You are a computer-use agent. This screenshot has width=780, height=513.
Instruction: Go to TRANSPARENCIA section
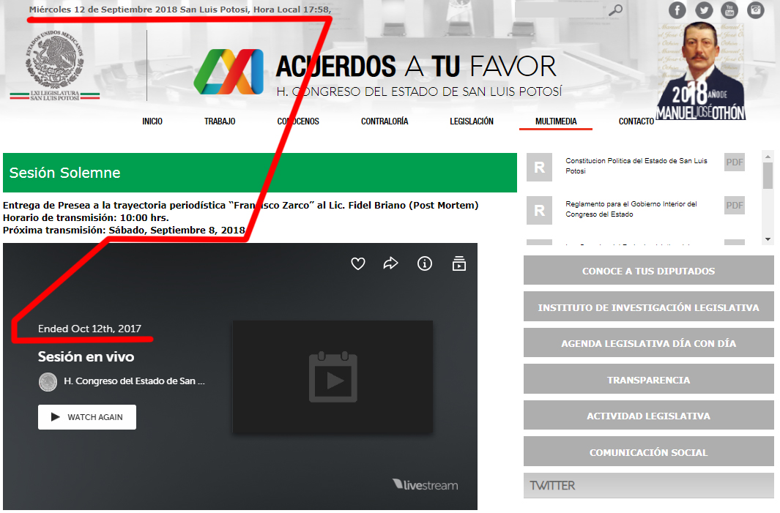[x=649, y=380]
